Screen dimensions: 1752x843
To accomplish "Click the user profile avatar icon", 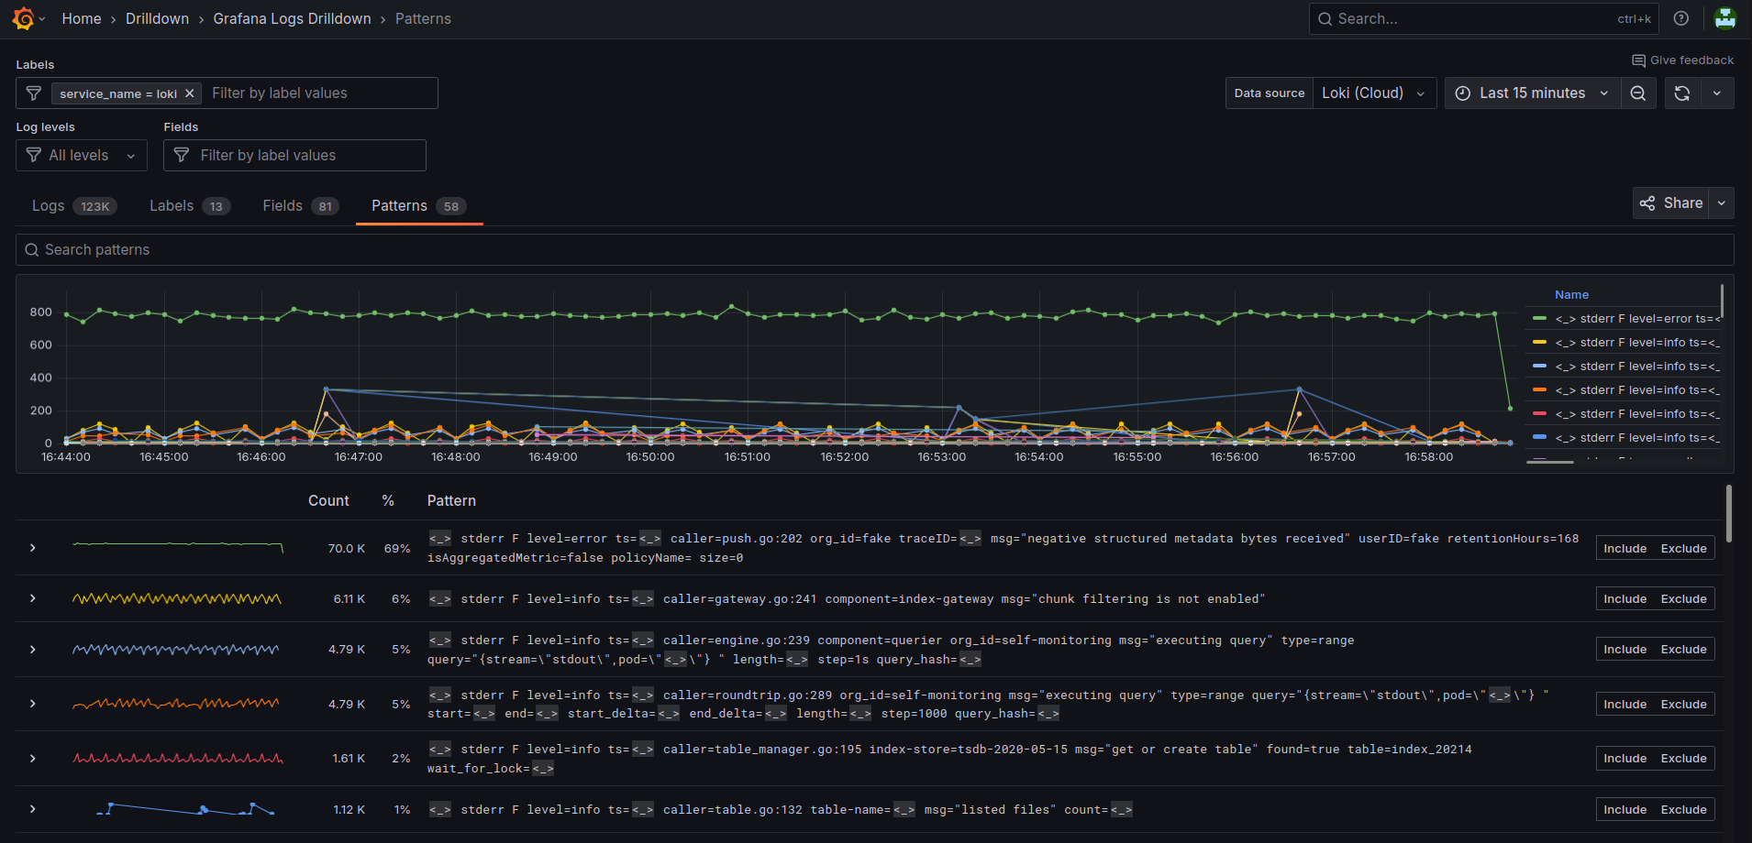I will point(1725,18).
